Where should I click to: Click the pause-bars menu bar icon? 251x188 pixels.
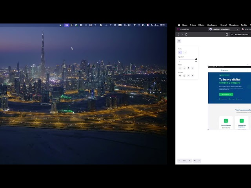click(81, 25)
